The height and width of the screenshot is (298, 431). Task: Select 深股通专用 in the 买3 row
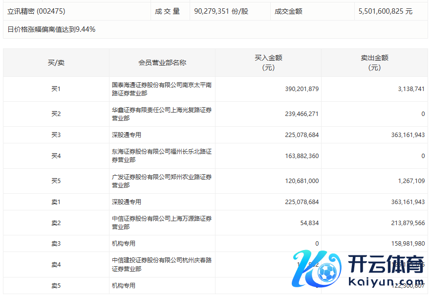tap(127, 135)
